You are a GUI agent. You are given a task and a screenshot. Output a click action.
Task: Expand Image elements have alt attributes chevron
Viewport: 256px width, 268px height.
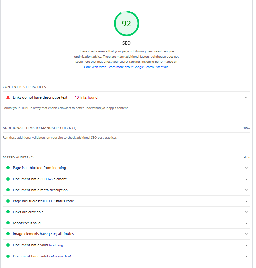[x=246, y=234]
